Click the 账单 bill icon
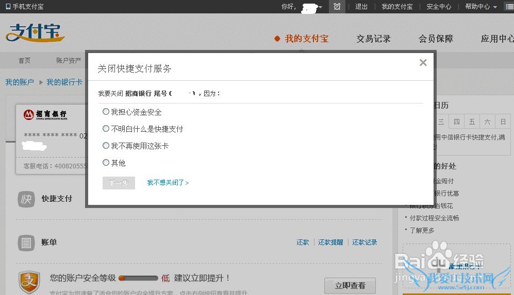Viewport: 514px width, 295px height. 26,242
